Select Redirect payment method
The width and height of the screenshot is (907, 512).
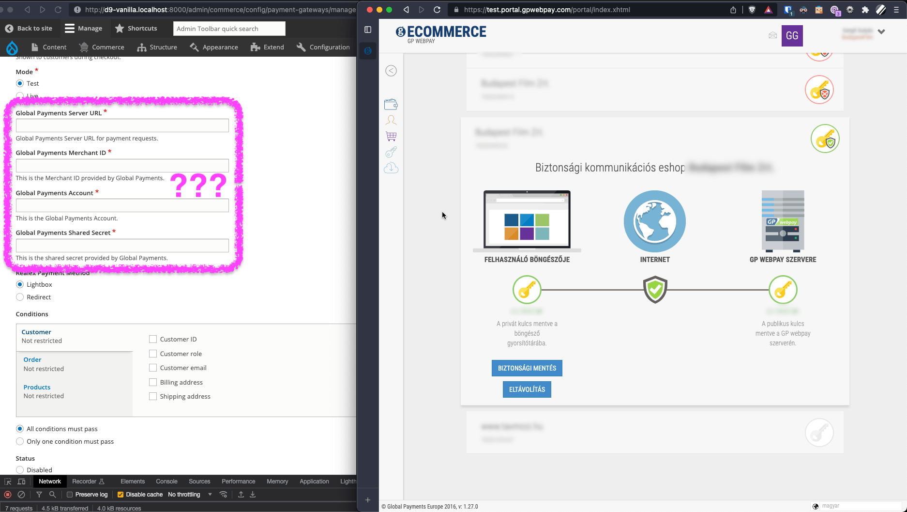(x=20, y=297)
